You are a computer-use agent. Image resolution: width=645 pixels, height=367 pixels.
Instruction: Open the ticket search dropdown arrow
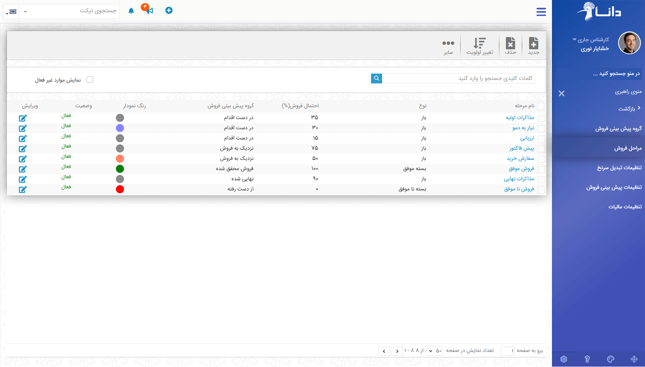tap(25, 12)
